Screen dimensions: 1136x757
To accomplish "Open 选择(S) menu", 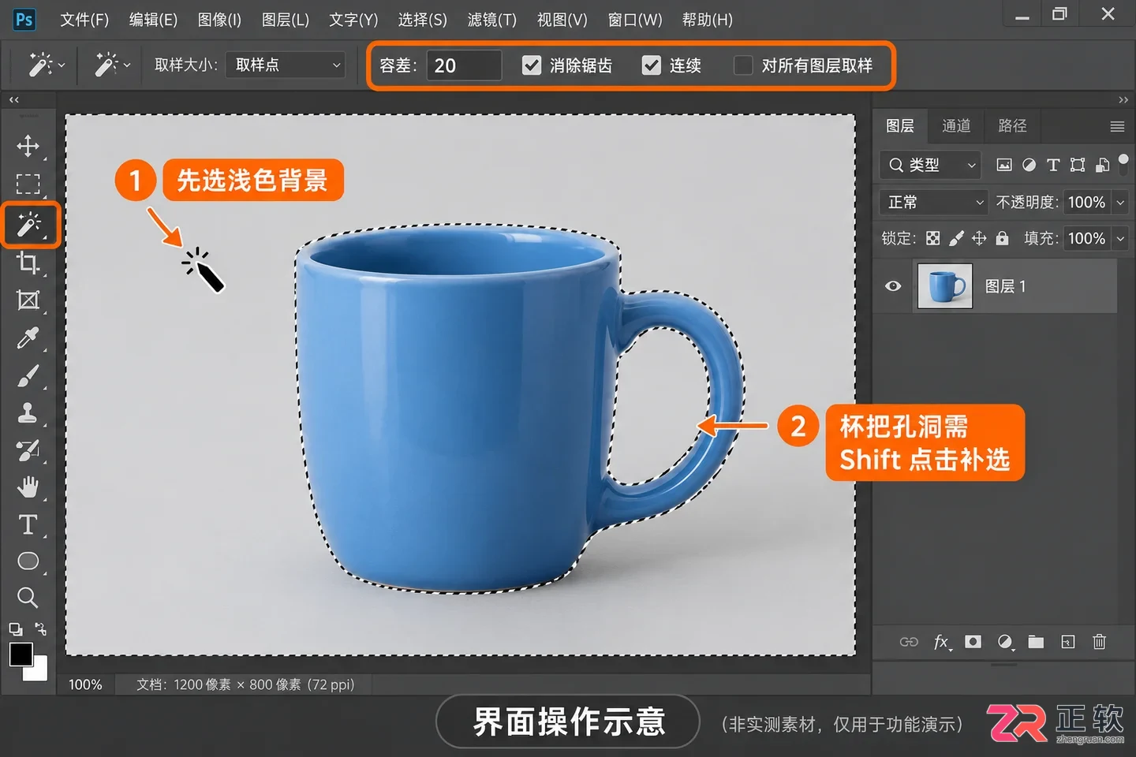I will coord(423,20).
